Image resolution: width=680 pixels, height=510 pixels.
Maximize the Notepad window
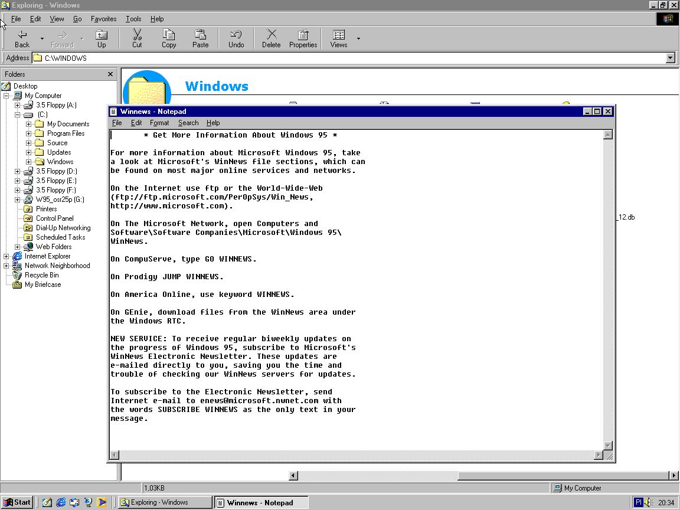597,112
